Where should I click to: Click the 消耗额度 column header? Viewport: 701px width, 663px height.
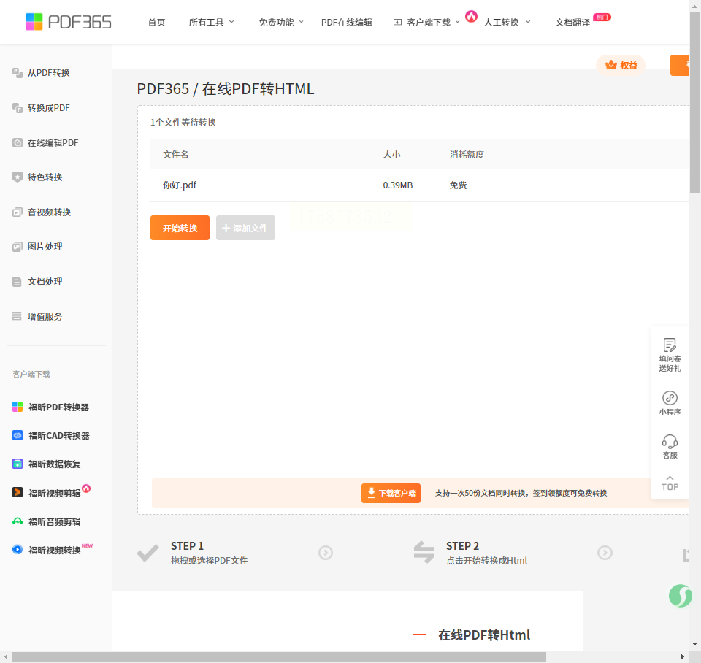point(467,155)
